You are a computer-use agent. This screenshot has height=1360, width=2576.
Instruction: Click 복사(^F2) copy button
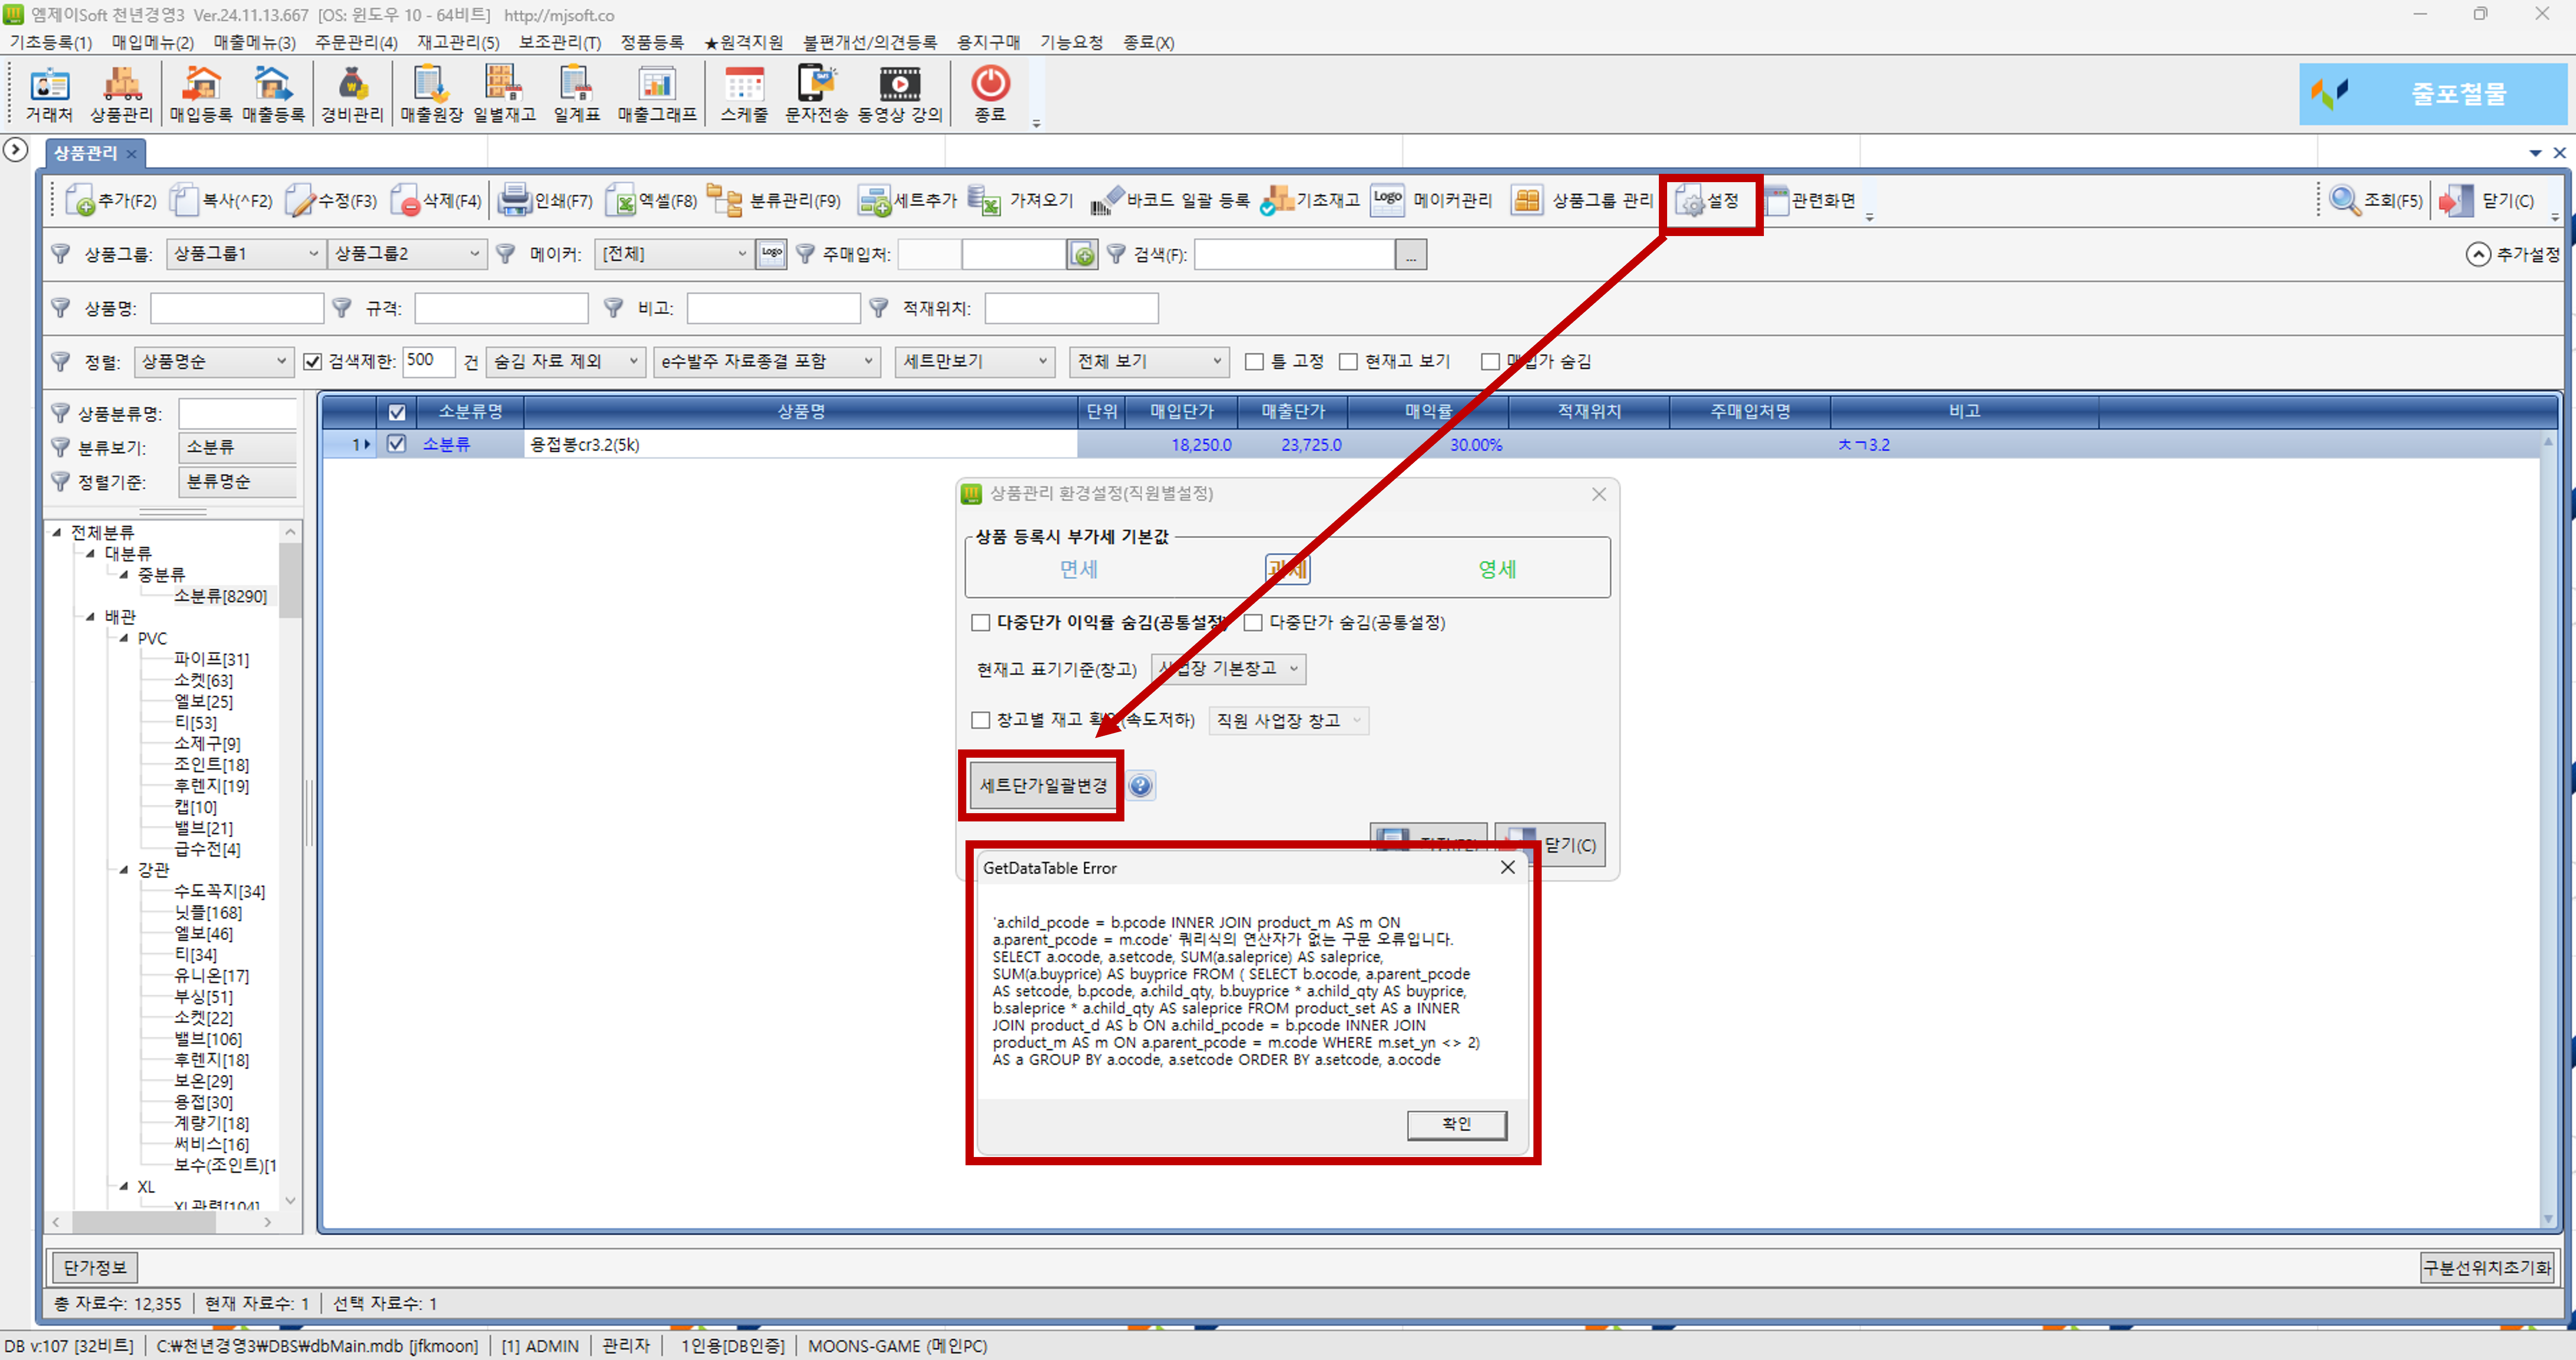[221, 201]
